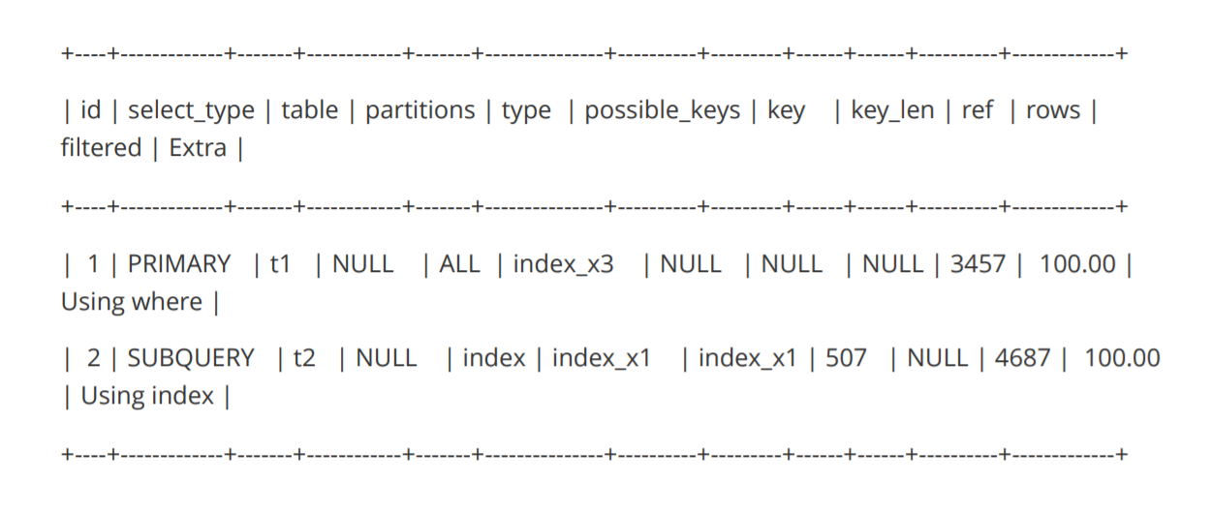Click the rows value 3457
Image resolution: width=1212 pixels, height=513 pixels.
tap(978, 264)
